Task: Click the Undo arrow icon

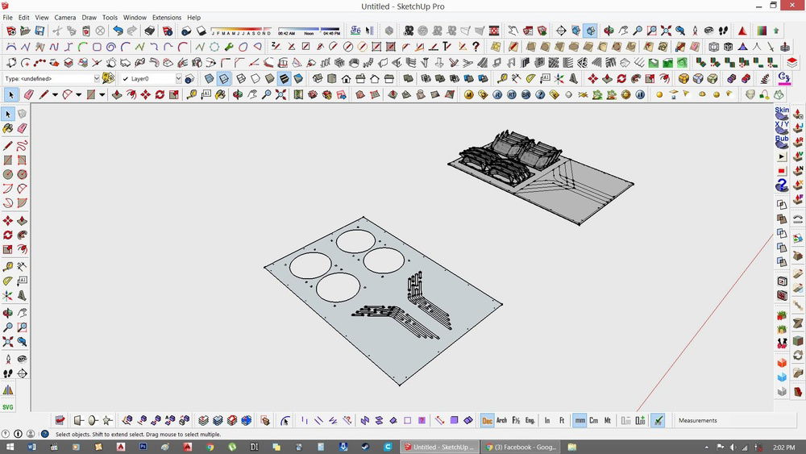Action: (118, 31)
